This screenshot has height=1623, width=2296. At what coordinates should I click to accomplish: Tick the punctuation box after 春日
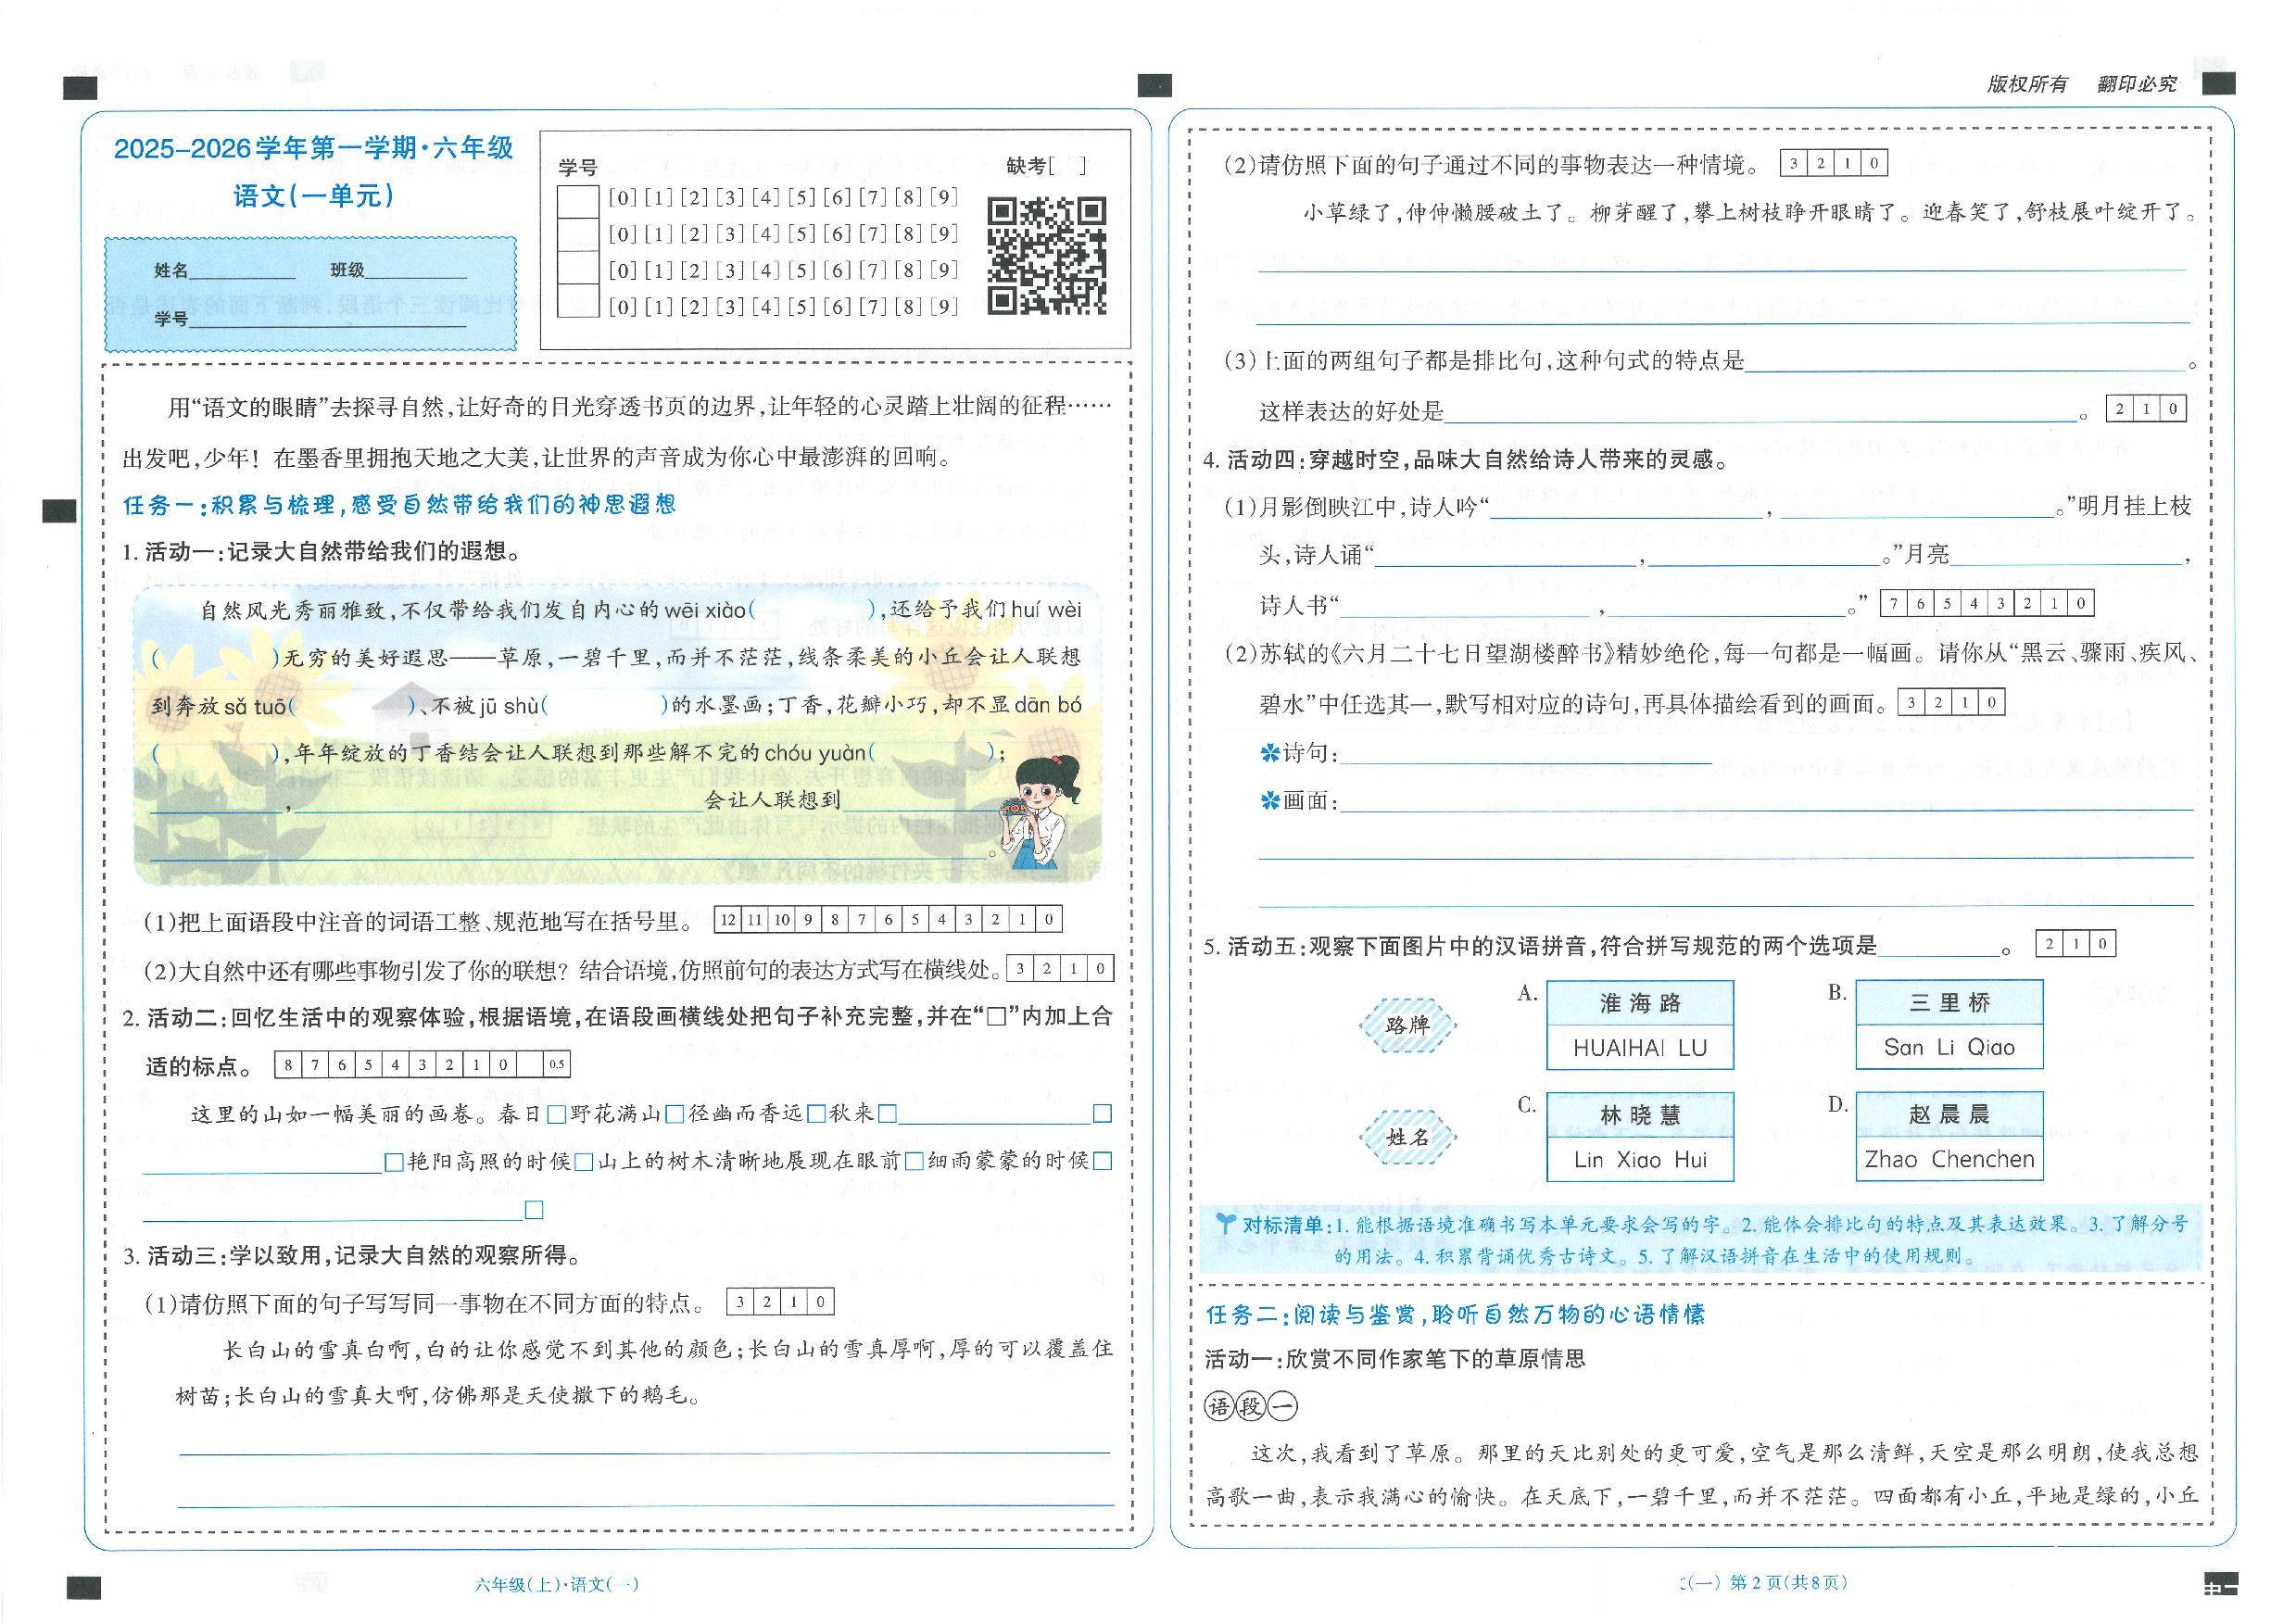coord(557,1114)
